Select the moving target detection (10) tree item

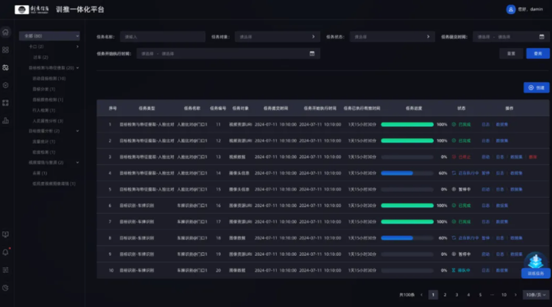point(49,78)
